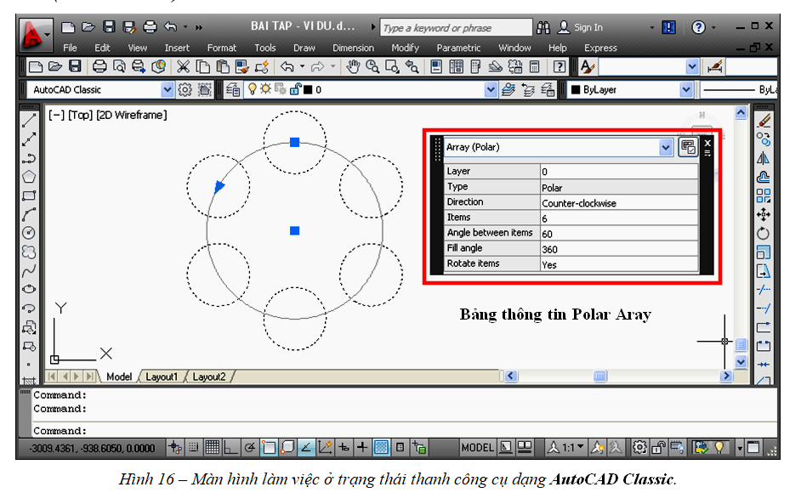This screenshot has height=504, width=801.
Task: Select the Erase tool in Modify toolbar
Action: (764, 121)
